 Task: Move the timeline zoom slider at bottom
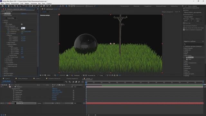(89, 115)
